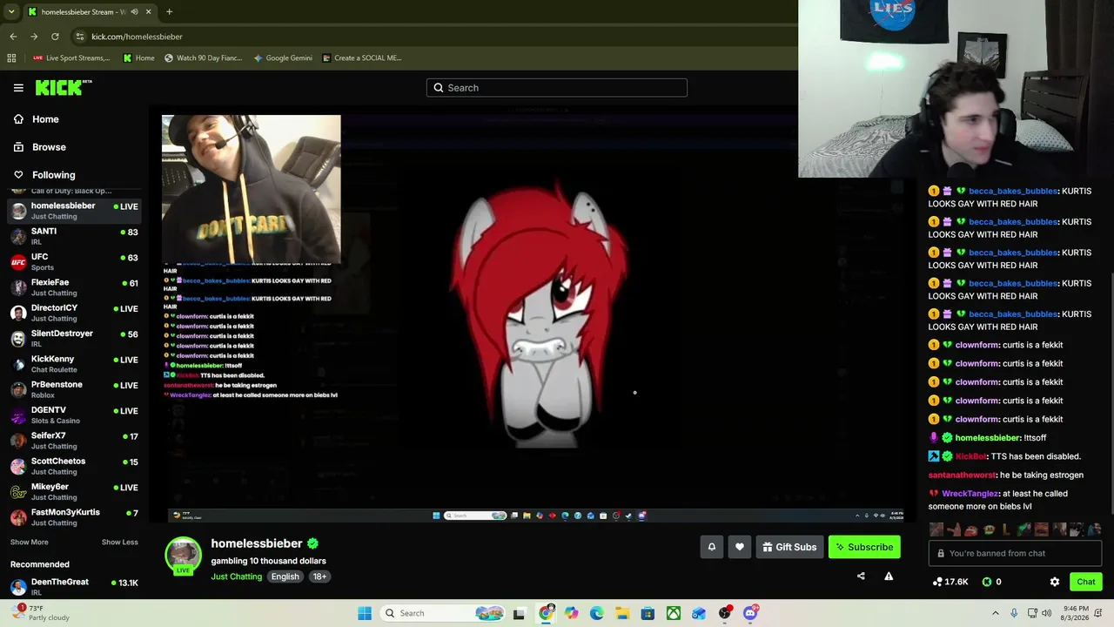Open the UFC channel in the sidebar
1114x627 pixels.
pos(74,262)
